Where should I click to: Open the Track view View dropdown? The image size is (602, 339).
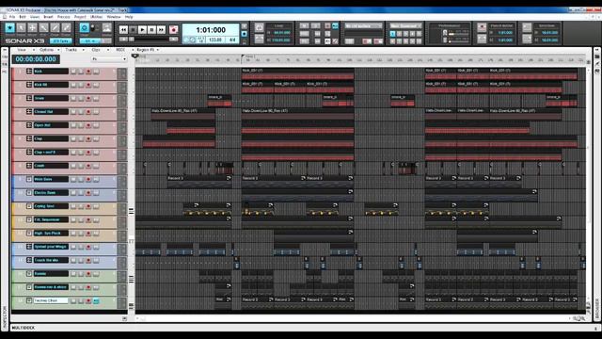[24, 50]
